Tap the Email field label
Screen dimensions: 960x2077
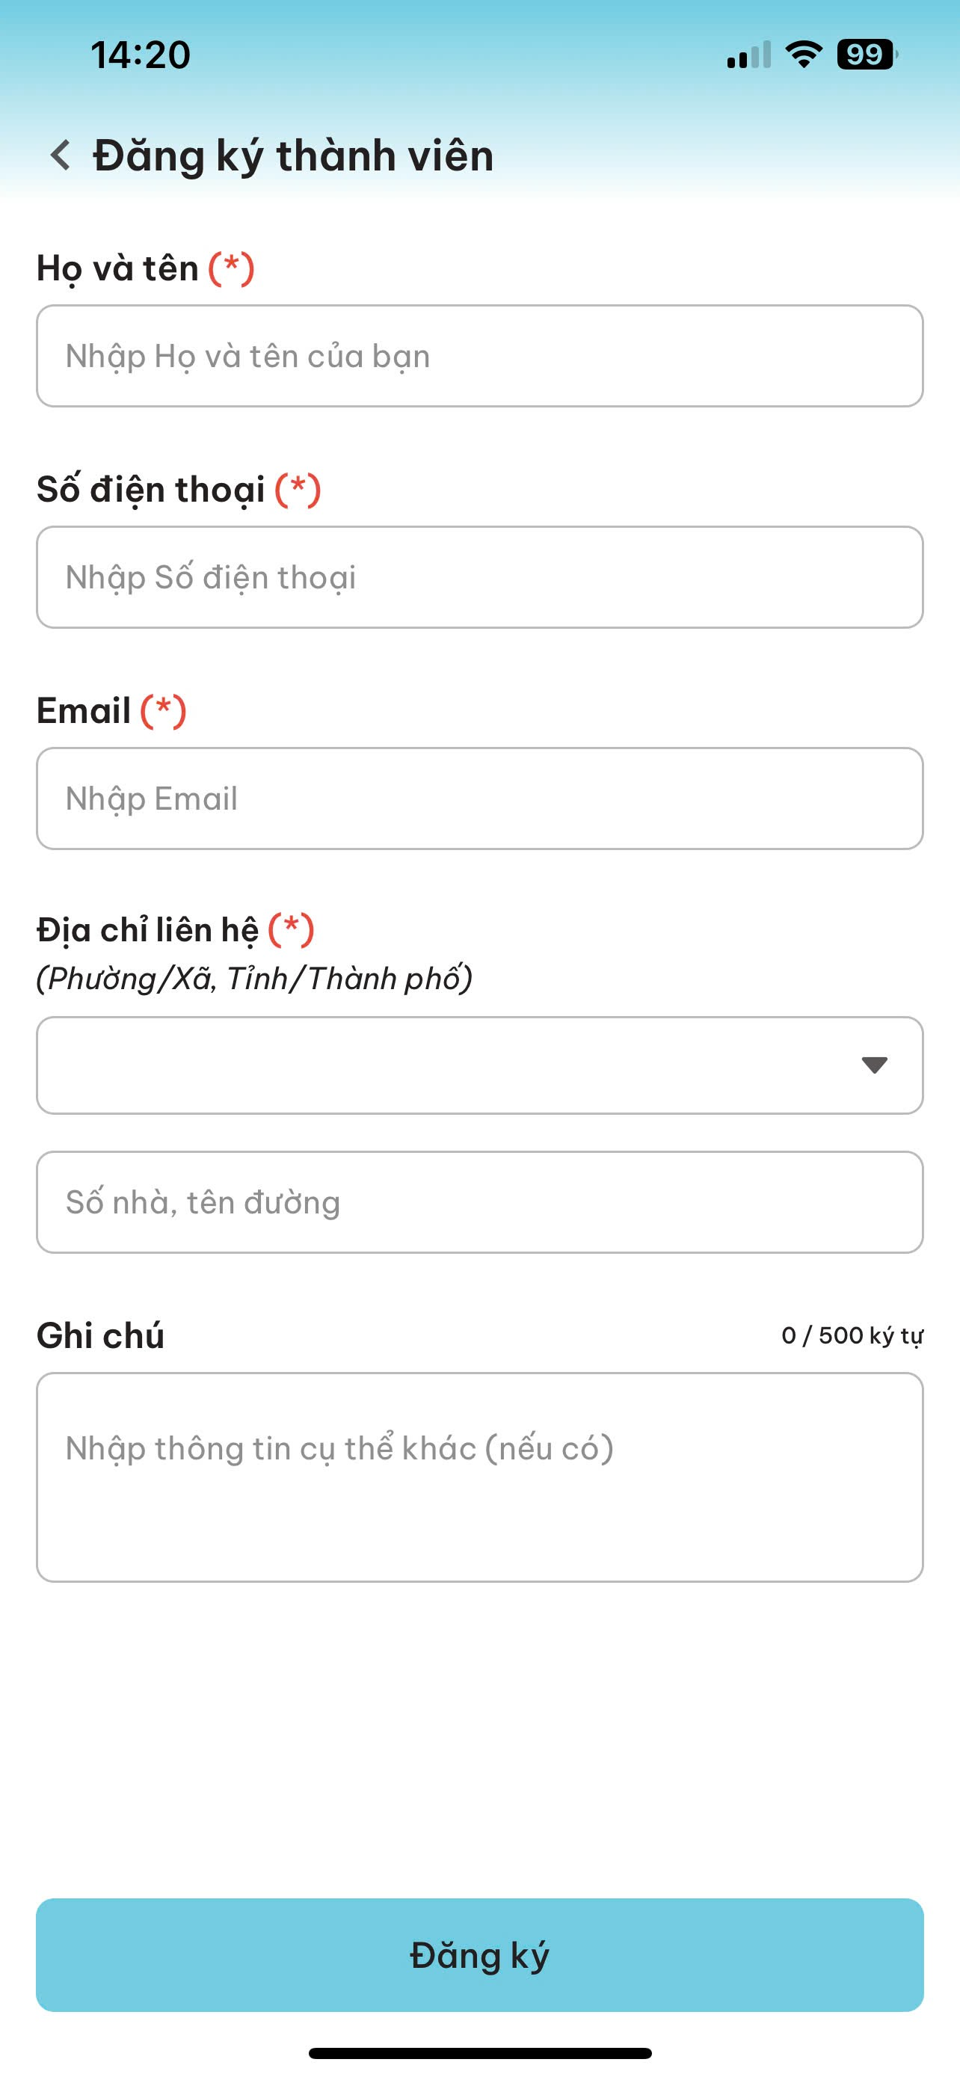click(84, 710)
